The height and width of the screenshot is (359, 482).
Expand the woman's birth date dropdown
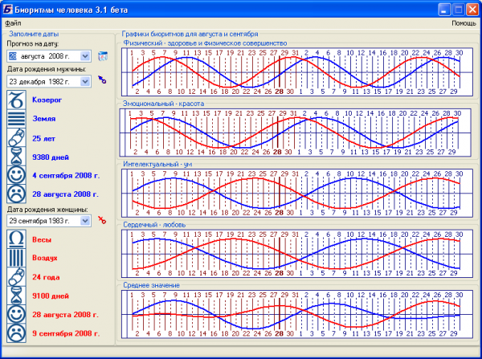(86, 220)
